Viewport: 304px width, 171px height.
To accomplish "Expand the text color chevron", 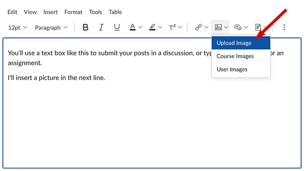I will click(140, 27).
